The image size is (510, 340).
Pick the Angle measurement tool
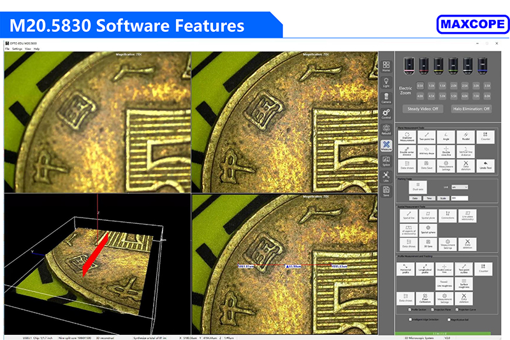446,137
